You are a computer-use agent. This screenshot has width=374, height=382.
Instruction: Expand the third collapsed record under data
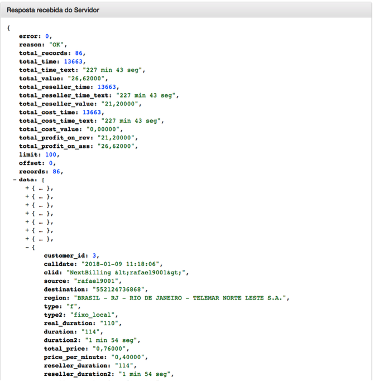coord(27,205)
